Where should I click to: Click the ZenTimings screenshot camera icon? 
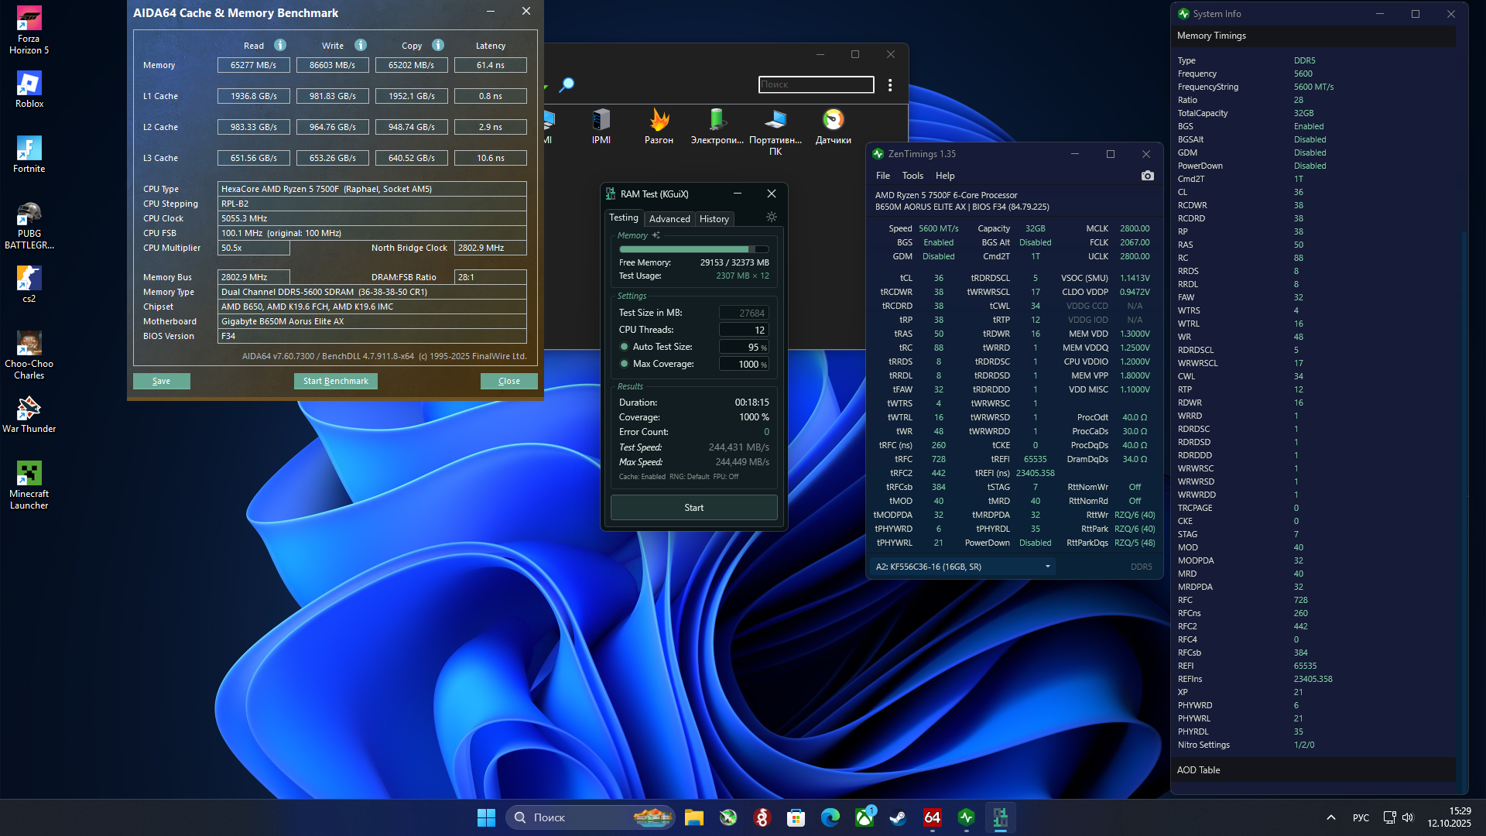1147,176
